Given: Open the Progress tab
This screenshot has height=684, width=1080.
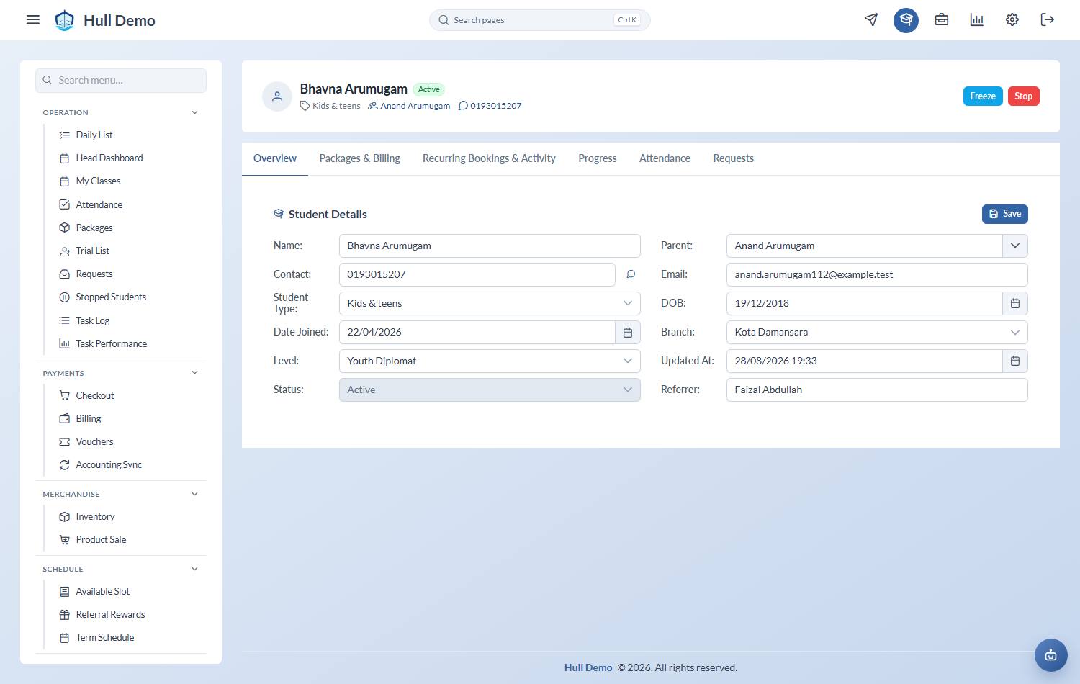Looking at the screenshot, I should coord(598,158).
